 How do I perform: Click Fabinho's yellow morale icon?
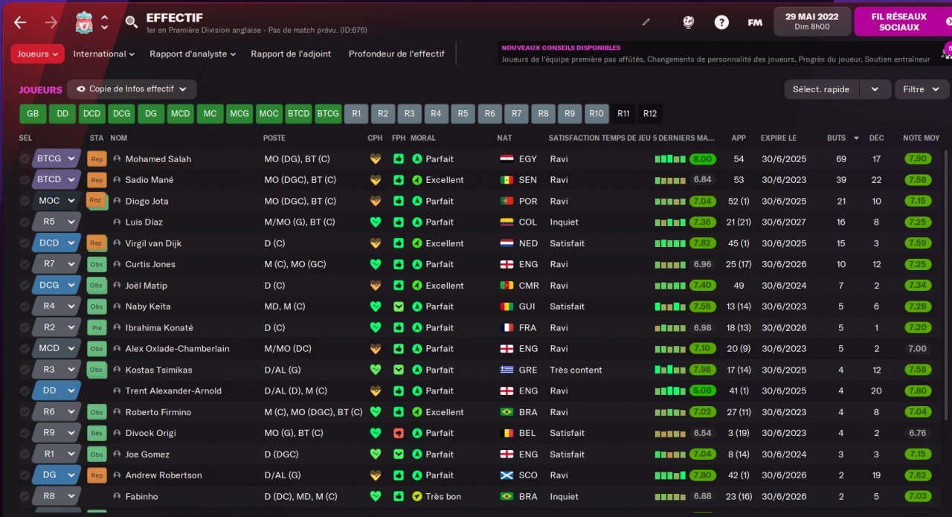pyautogui.click(x=416, y=496)
